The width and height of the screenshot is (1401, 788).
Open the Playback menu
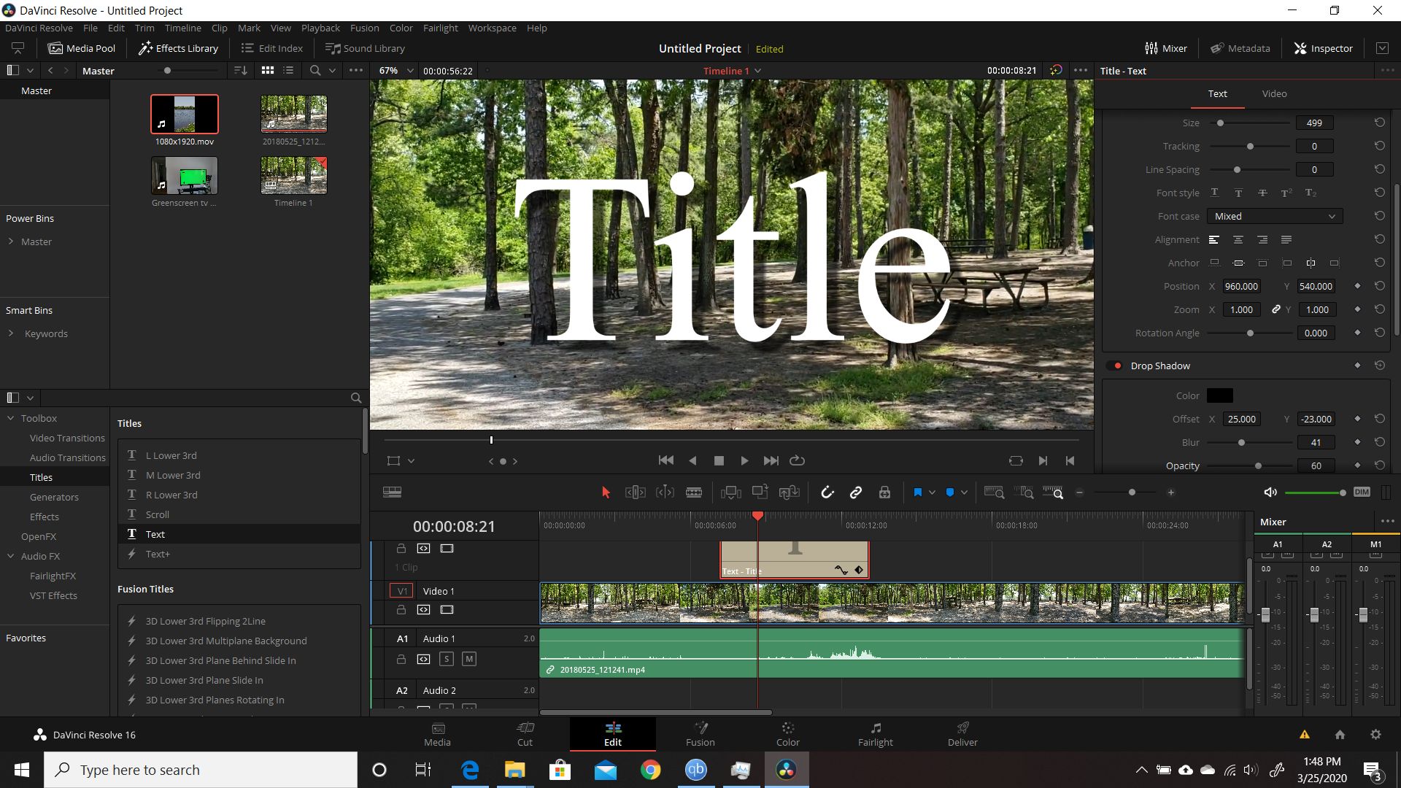tap(320, 28)
